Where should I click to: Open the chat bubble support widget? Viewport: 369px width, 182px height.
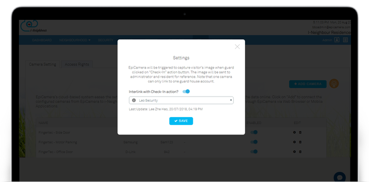[339, 177]
